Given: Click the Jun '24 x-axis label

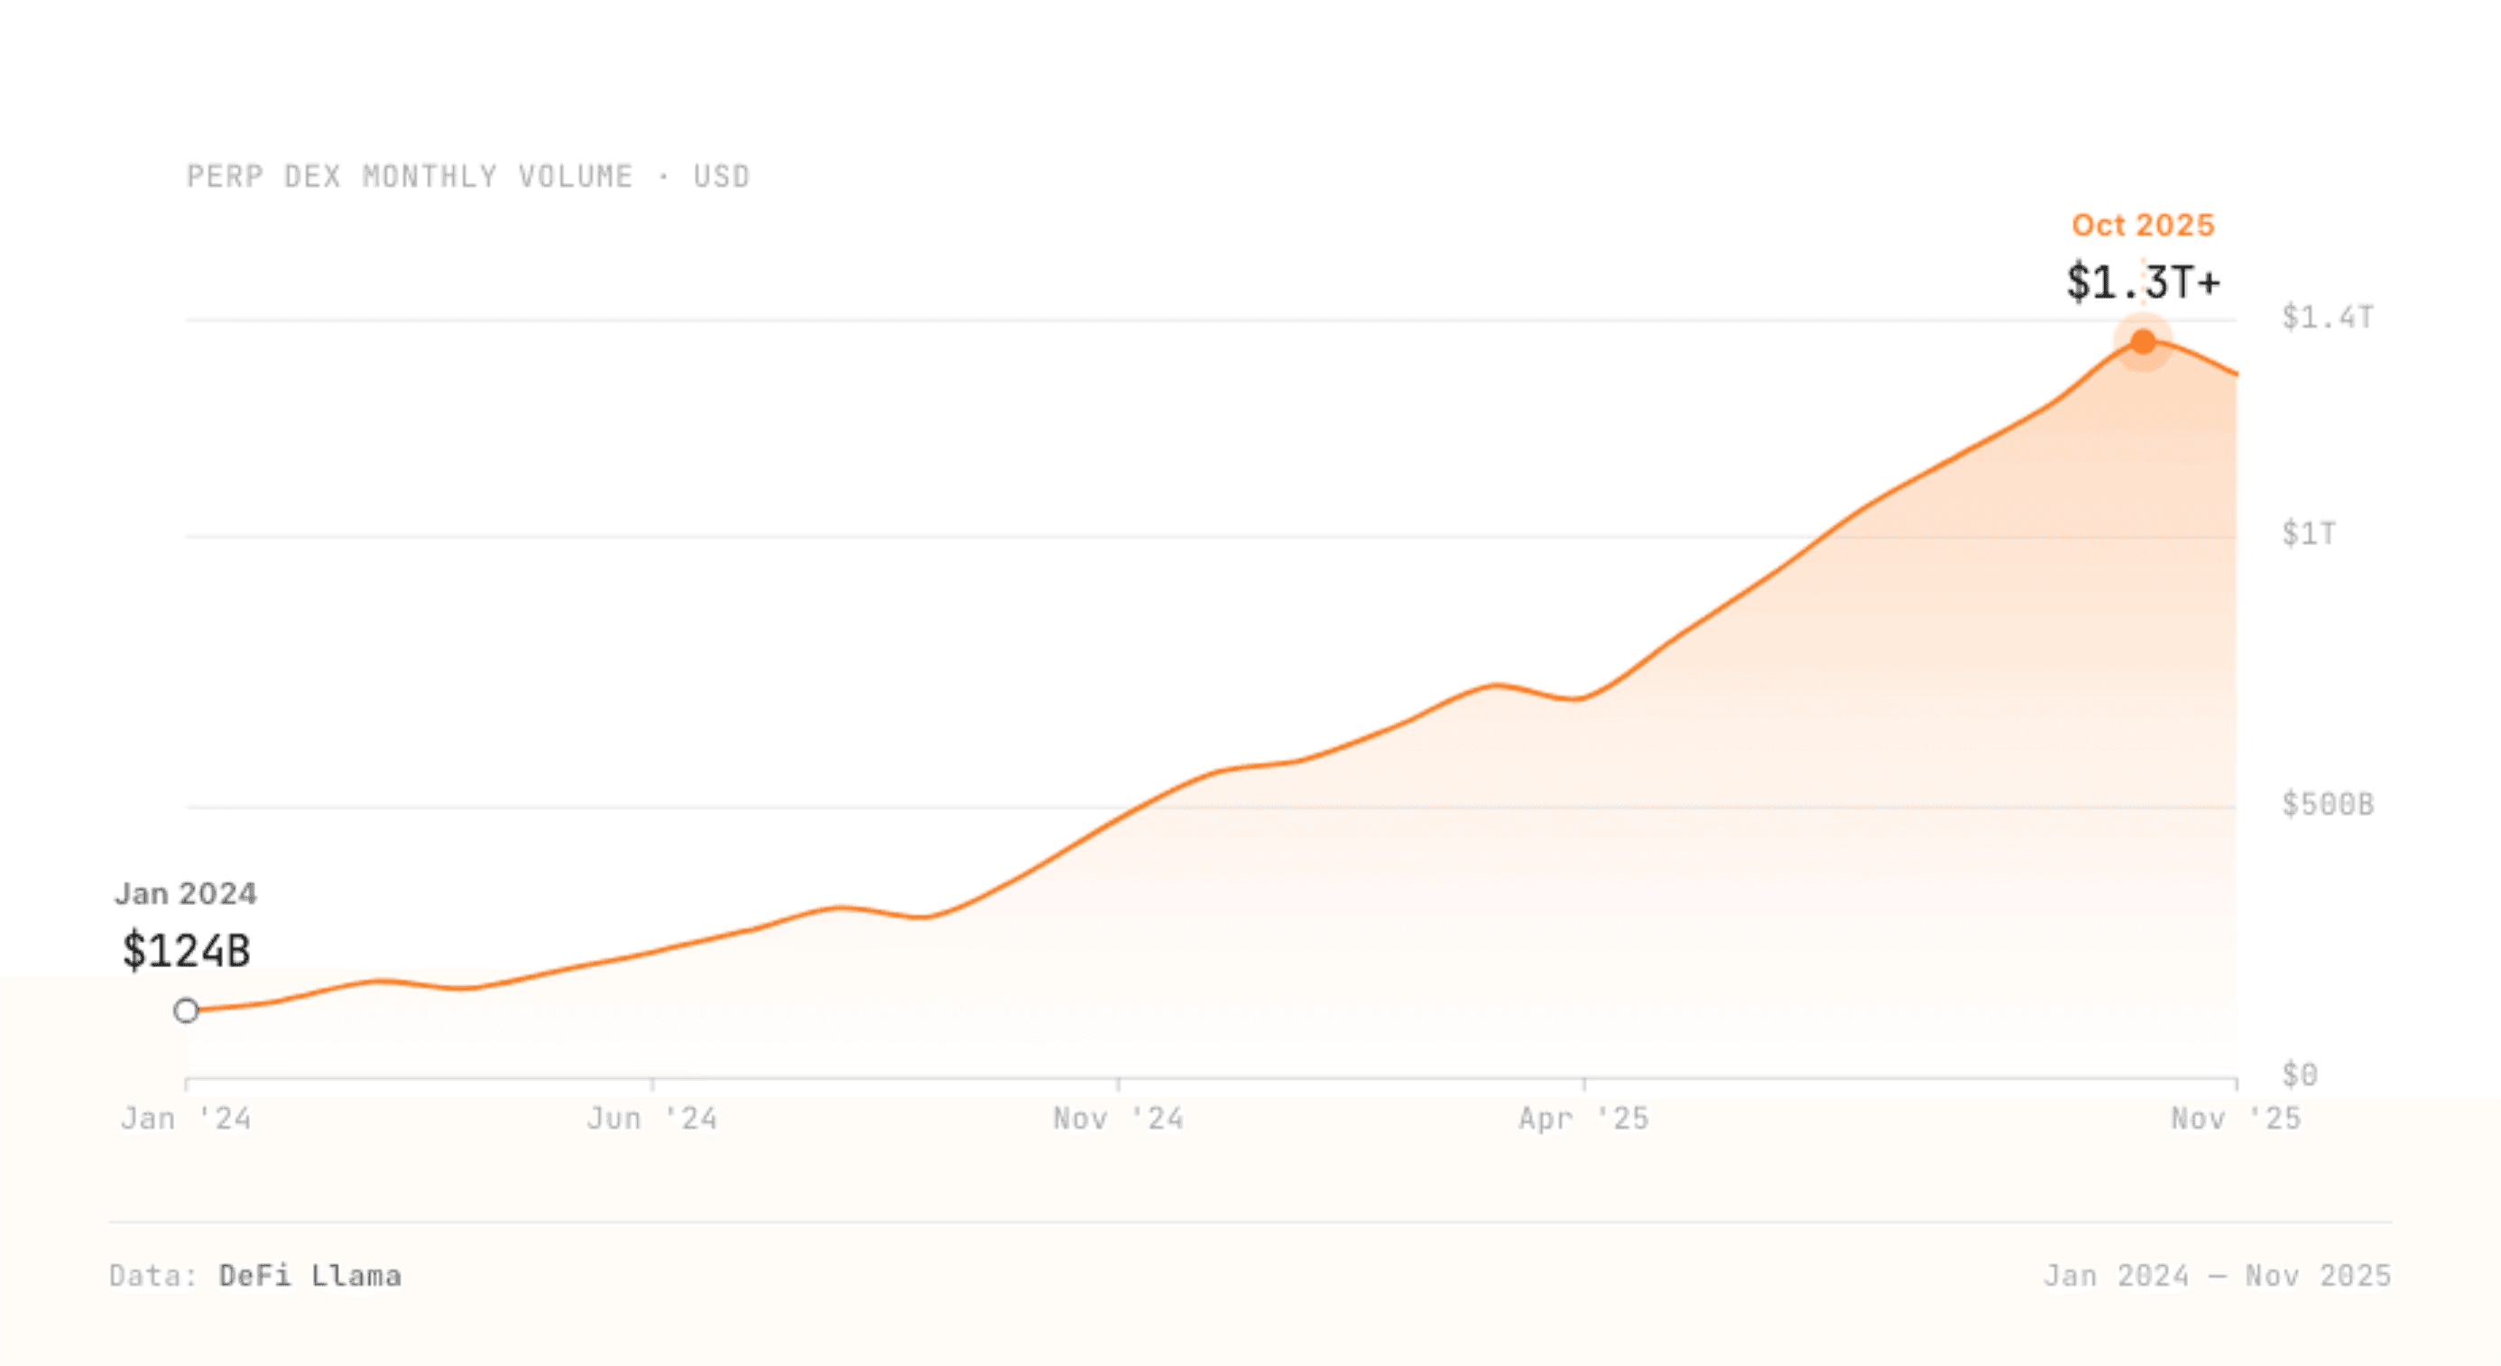Looking at the screenshot, I should (x=652, y=1119).
